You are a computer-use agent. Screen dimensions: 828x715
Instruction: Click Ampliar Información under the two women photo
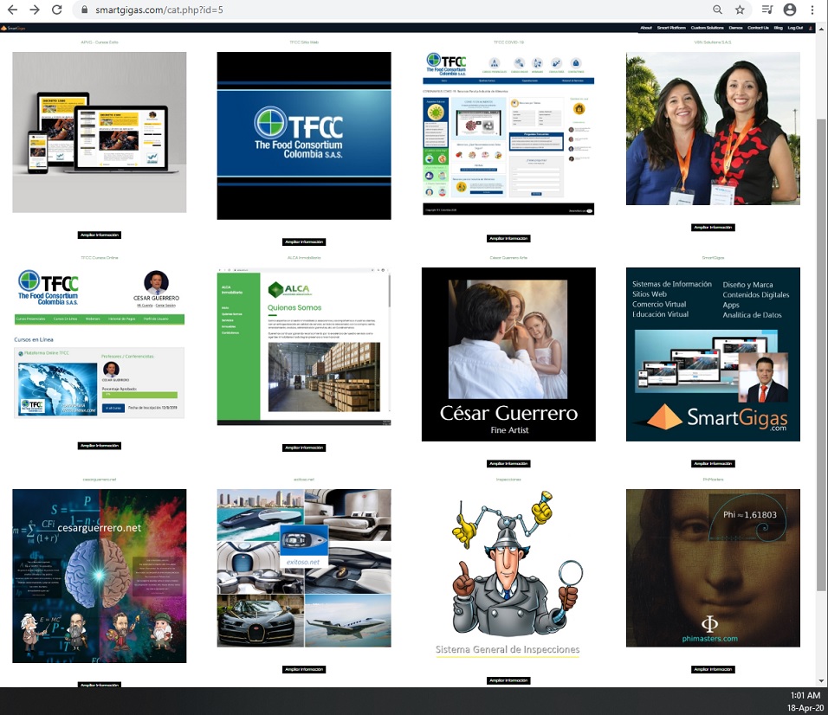[x=713, y=228]
